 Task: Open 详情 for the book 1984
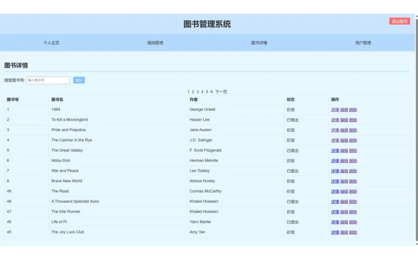pos(334,110)
